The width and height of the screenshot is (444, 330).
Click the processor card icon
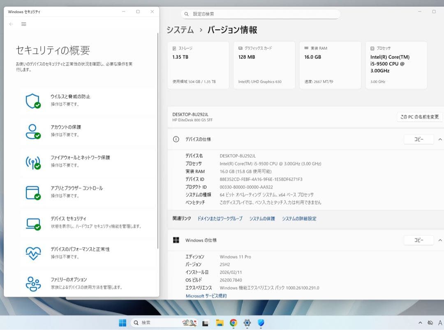(x=372, y=49)
